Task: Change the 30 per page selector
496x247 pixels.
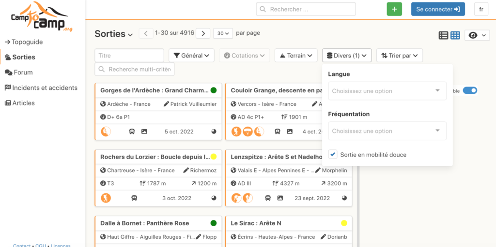Action: [x=223, y=33]
